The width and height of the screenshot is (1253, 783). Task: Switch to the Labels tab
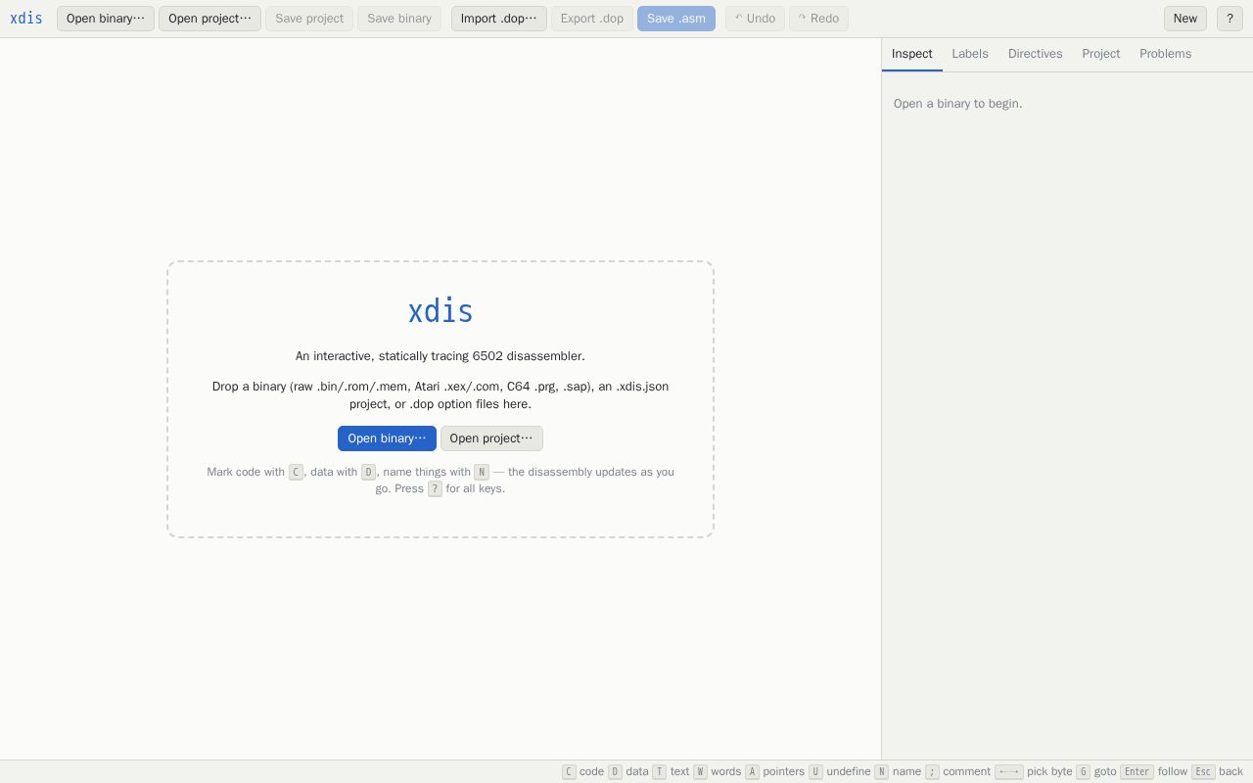(970, 54)
